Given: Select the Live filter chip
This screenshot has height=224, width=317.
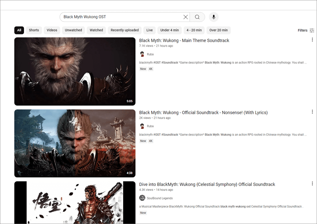Looking at the screenshot, I should [149, 30].
